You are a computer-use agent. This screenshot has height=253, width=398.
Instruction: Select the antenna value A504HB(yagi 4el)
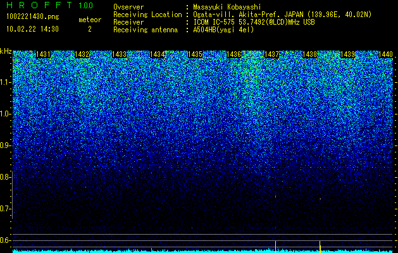223,30
